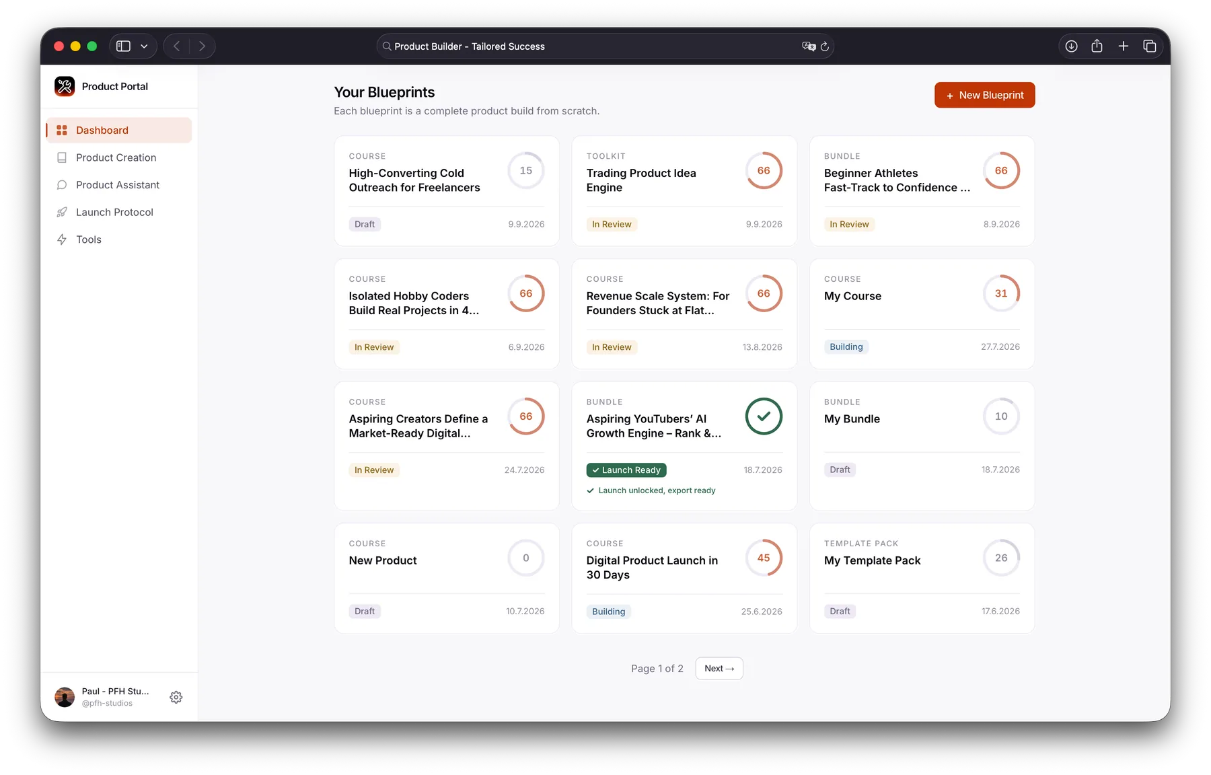The image size is (1211, 775).
Task: Click the Launch Ready status badge
Action: tap(626, 470)
